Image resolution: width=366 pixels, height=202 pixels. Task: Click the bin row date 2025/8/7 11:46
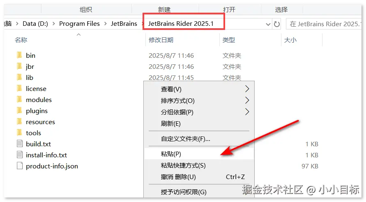click(x=171, y=55)
